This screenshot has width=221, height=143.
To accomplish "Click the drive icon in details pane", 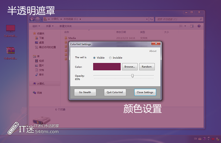I will click(41, 120).
